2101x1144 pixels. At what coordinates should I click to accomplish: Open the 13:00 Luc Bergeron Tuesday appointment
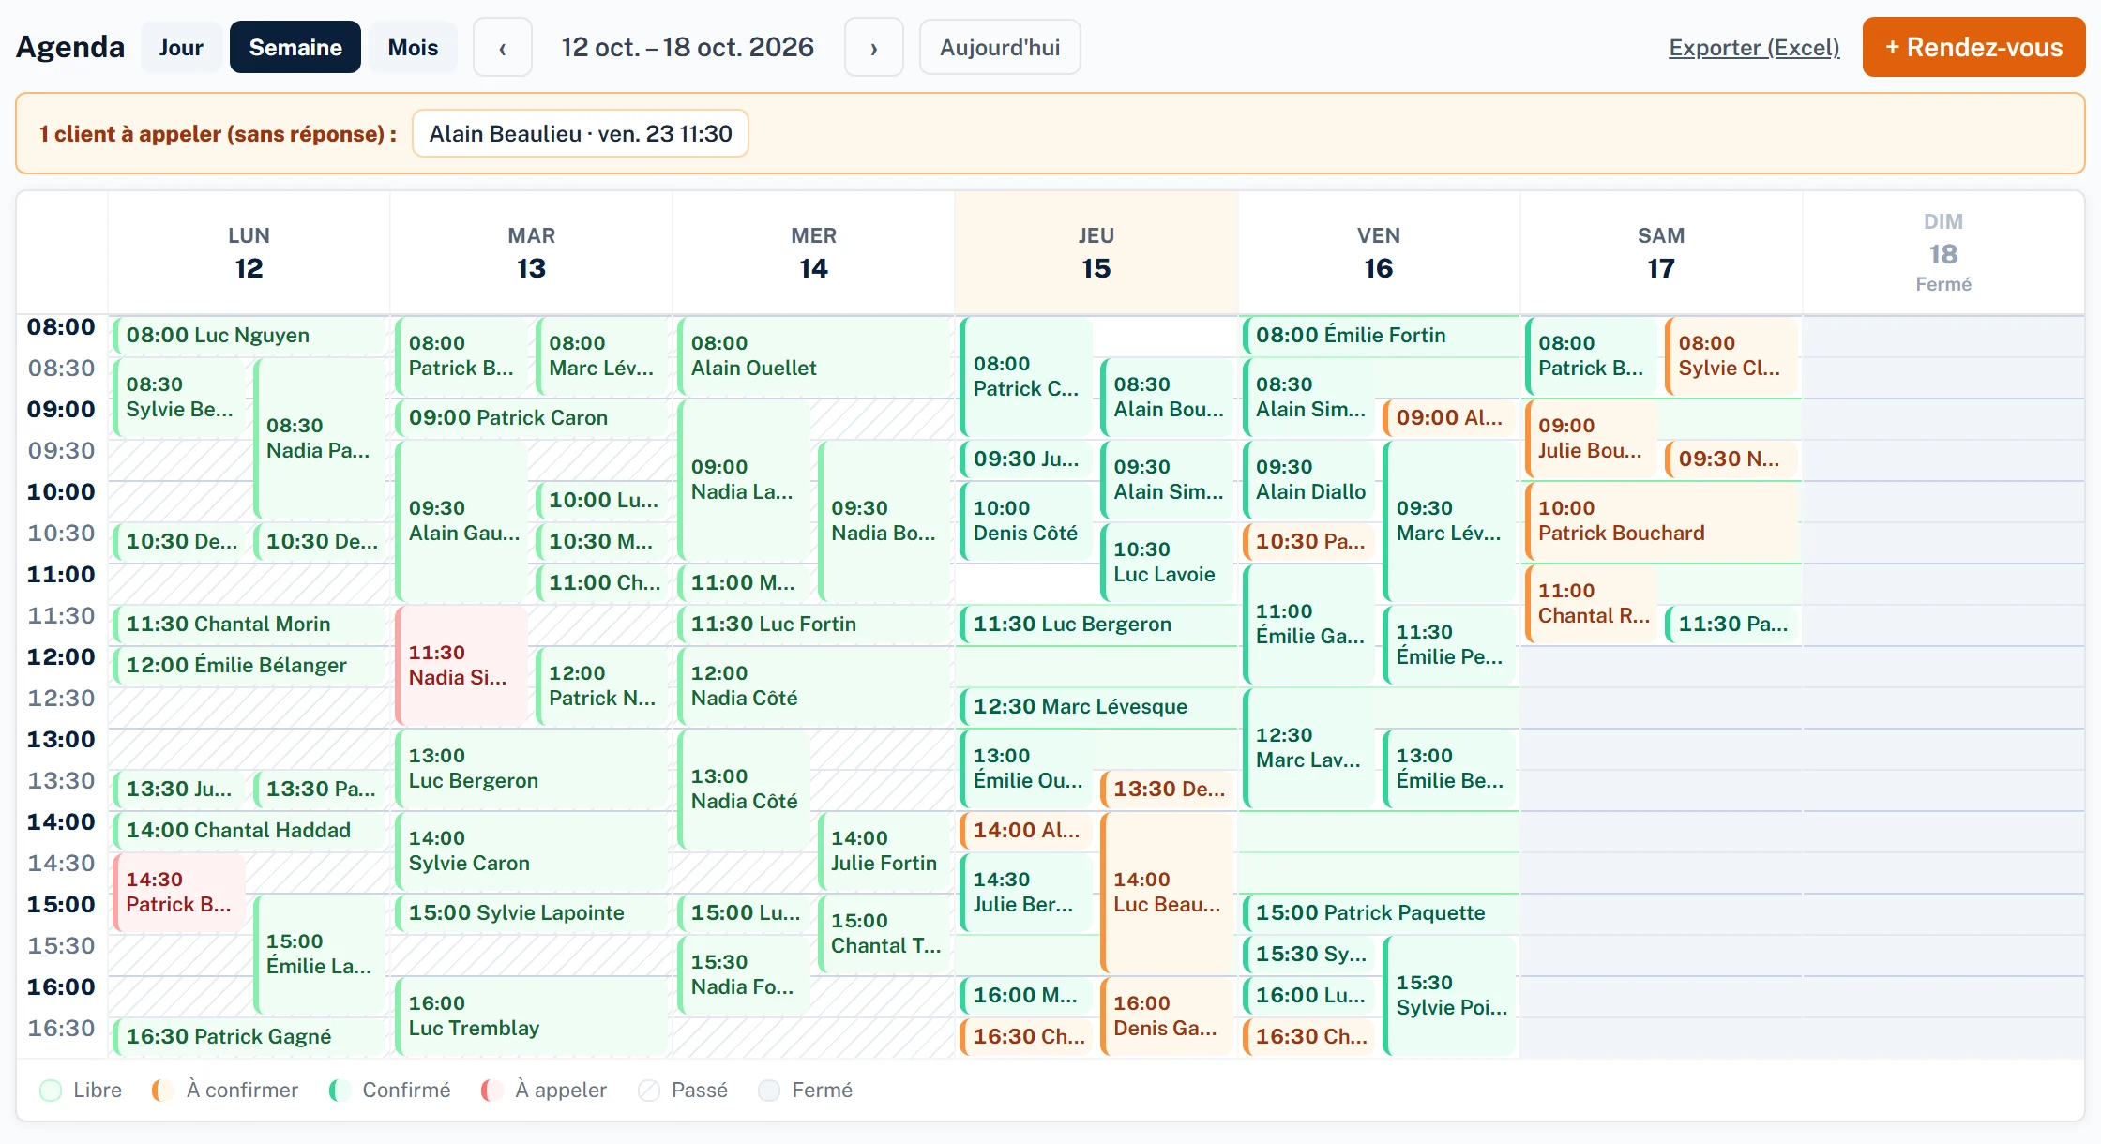531,769
